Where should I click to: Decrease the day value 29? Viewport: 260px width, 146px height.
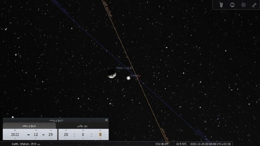(x=51, y=138)
